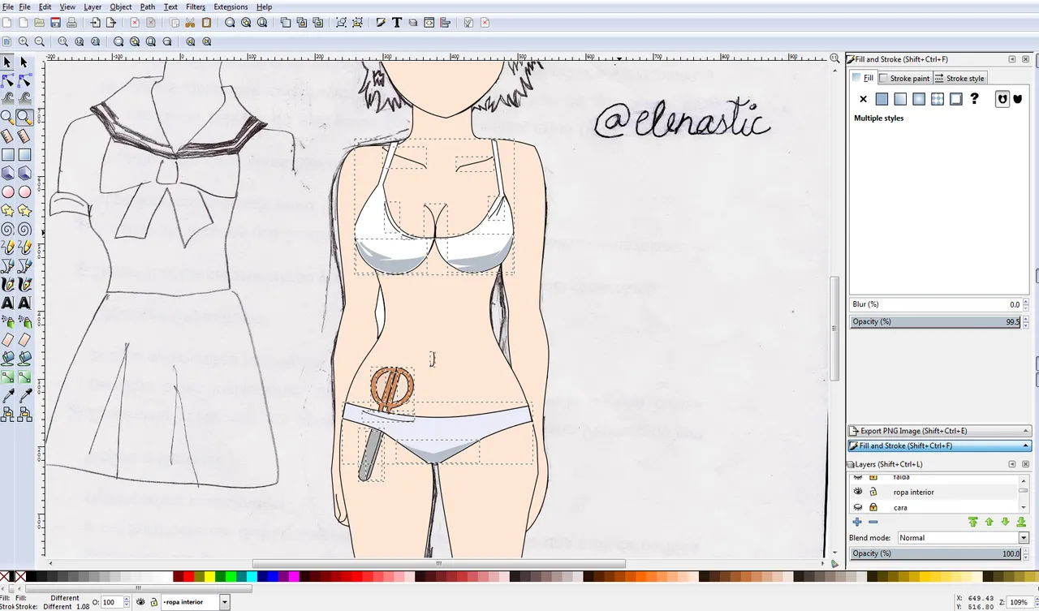The image size is (1039, 611).
Task: Switch to Stroke style tab
Action: [x=959, y=78]
